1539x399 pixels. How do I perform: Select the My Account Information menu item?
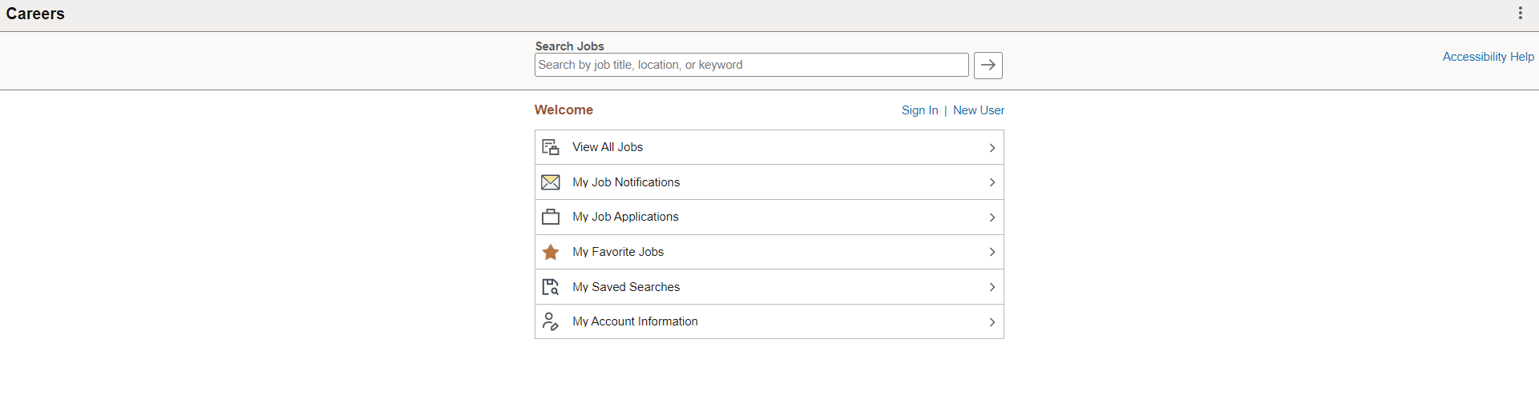coord(635,321)
